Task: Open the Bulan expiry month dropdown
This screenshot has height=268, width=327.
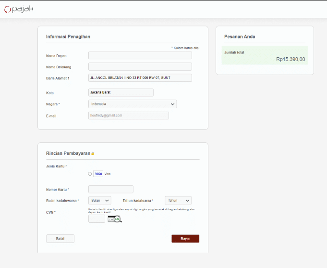Action: coord(100,201)
